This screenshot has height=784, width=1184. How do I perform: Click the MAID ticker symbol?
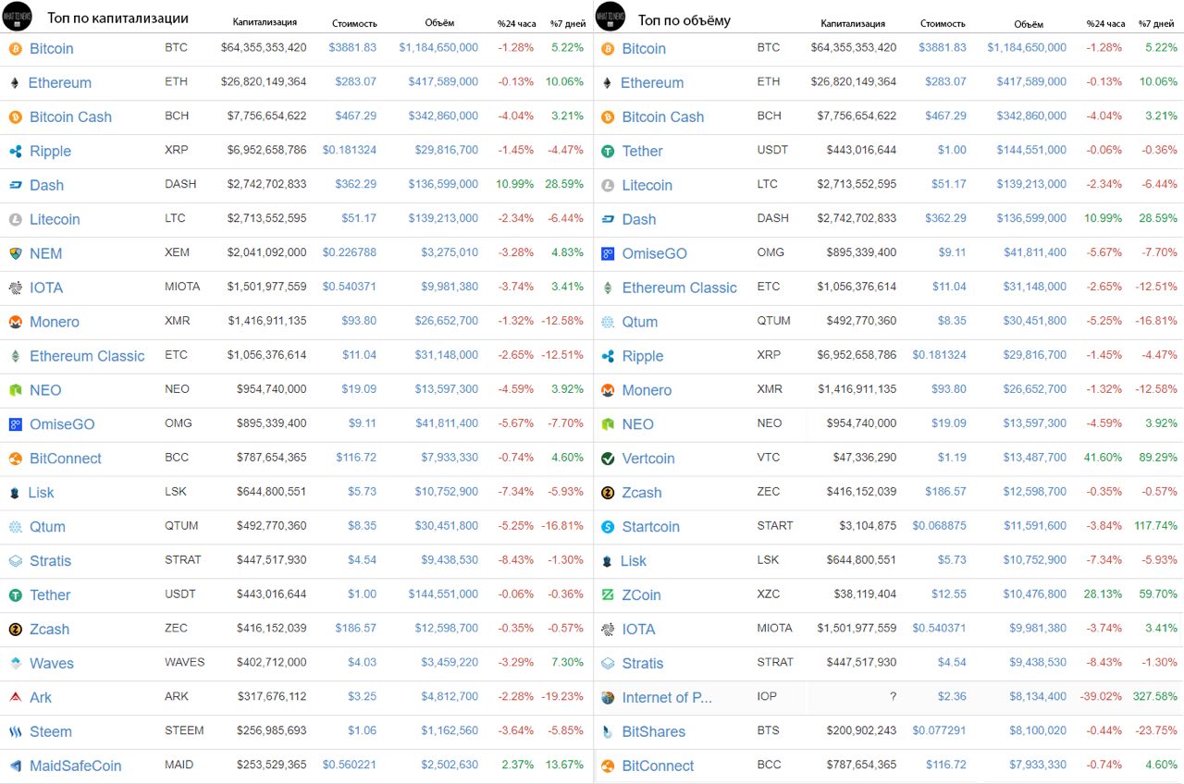click(179, 765)
